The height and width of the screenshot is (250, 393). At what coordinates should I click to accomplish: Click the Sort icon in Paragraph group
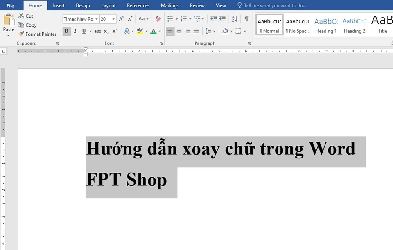[x=234, y=18]
